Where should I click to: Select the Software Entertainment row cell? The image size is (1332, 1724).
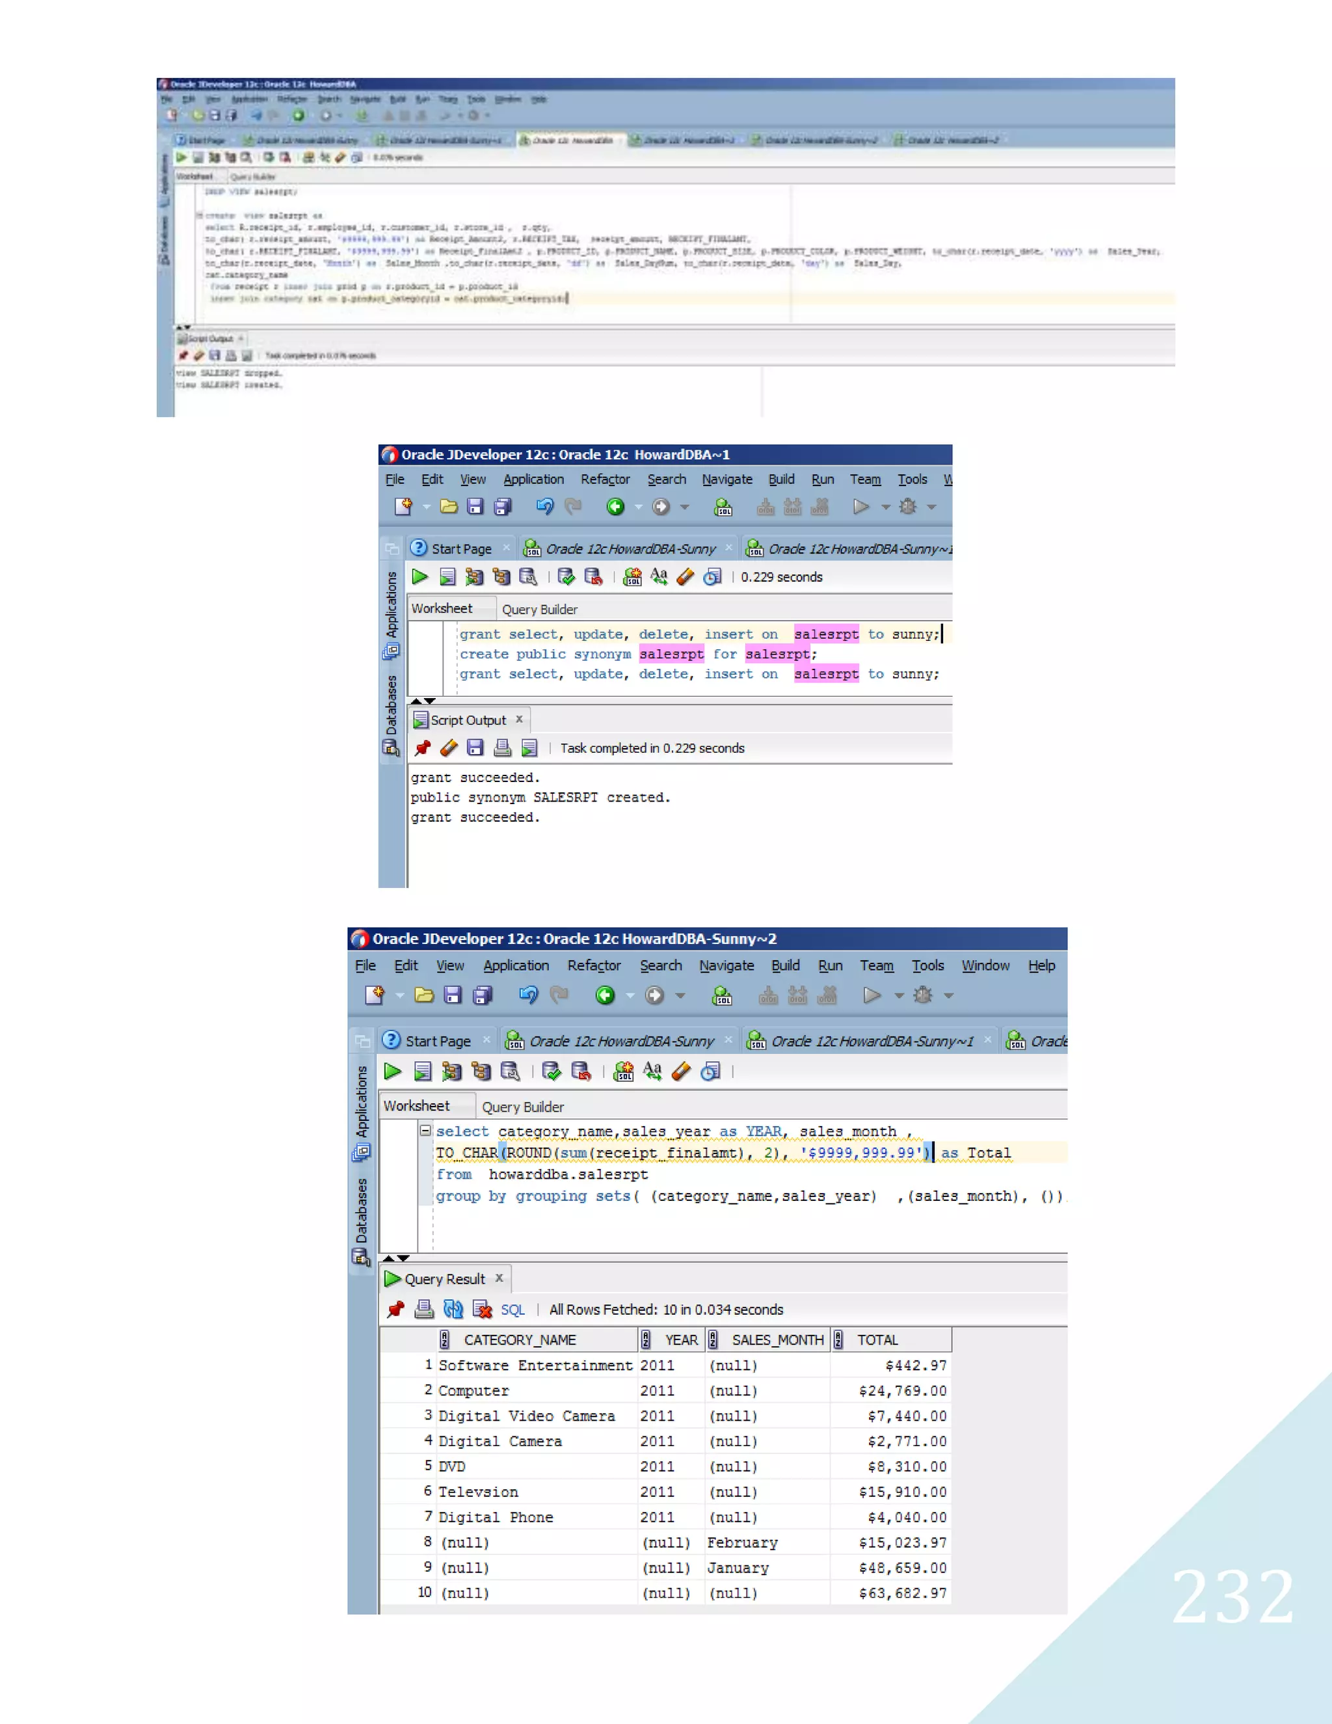point(536,1365)
